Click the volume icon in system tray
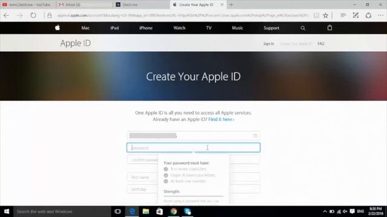The image size is (387, 217). (345, 212)
